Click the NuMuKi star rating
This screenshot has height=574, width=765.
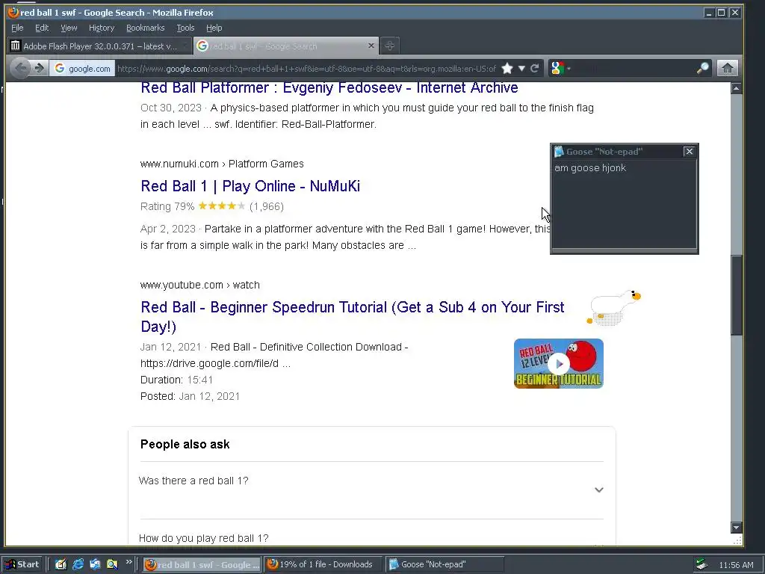[x=222, y=206]
